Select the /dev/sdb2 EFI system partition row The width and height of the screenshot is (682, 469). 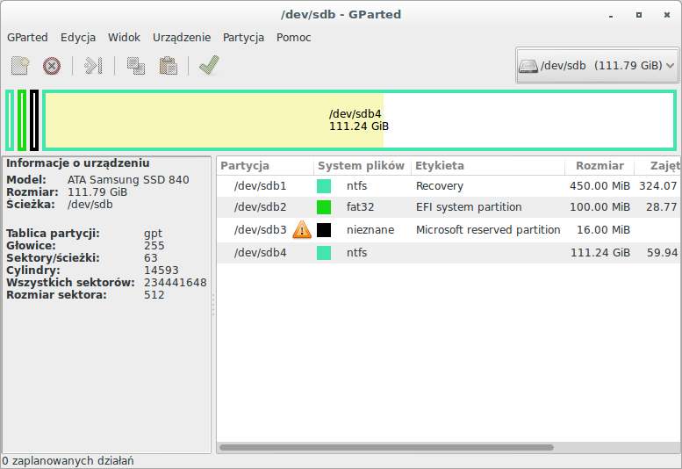point(439,207)
